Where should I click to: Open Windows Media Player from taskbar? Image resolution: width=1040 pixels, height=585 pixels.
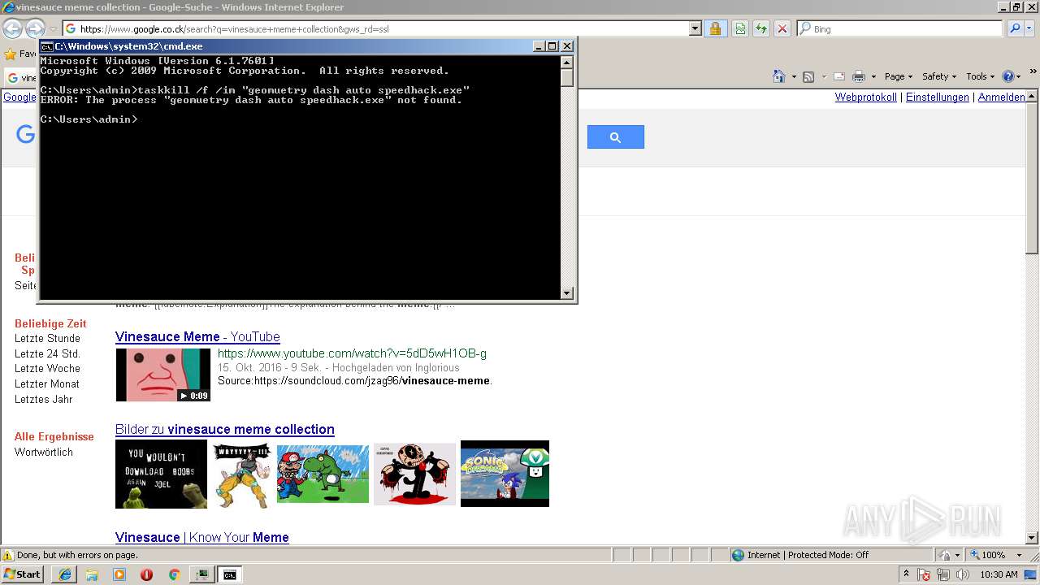119,574
